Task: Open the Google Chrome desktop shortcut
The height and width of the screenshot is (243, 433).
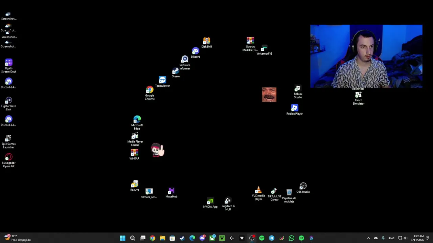Action: [150, 93]
